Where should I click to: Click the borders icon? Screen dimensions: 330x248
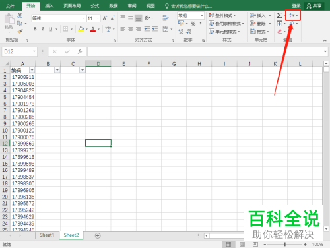click(x=65, y=29)
